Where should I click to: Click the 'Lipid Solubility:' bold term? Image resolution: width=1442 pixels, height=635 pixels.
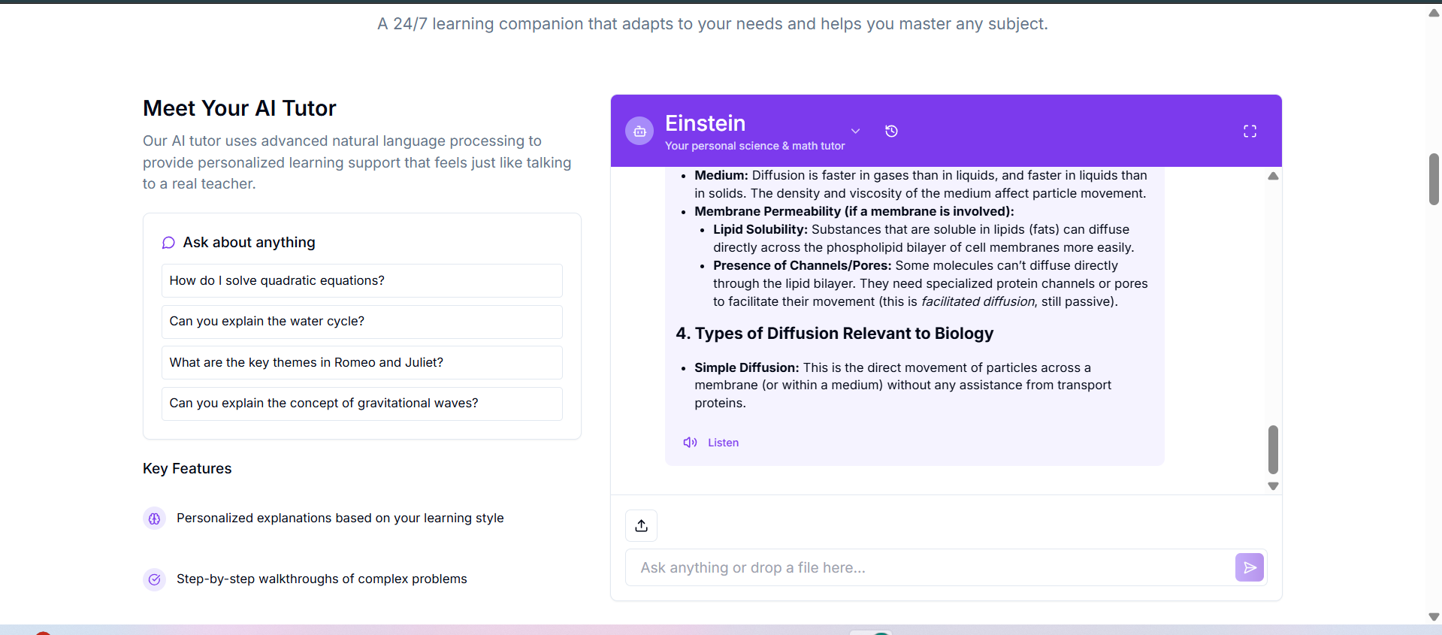760,229
